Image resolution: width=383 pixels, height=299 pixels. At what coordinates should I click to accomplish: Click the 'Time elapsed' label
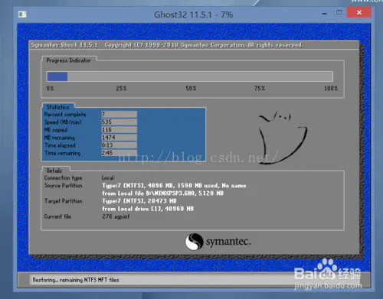tap(60, 145)
